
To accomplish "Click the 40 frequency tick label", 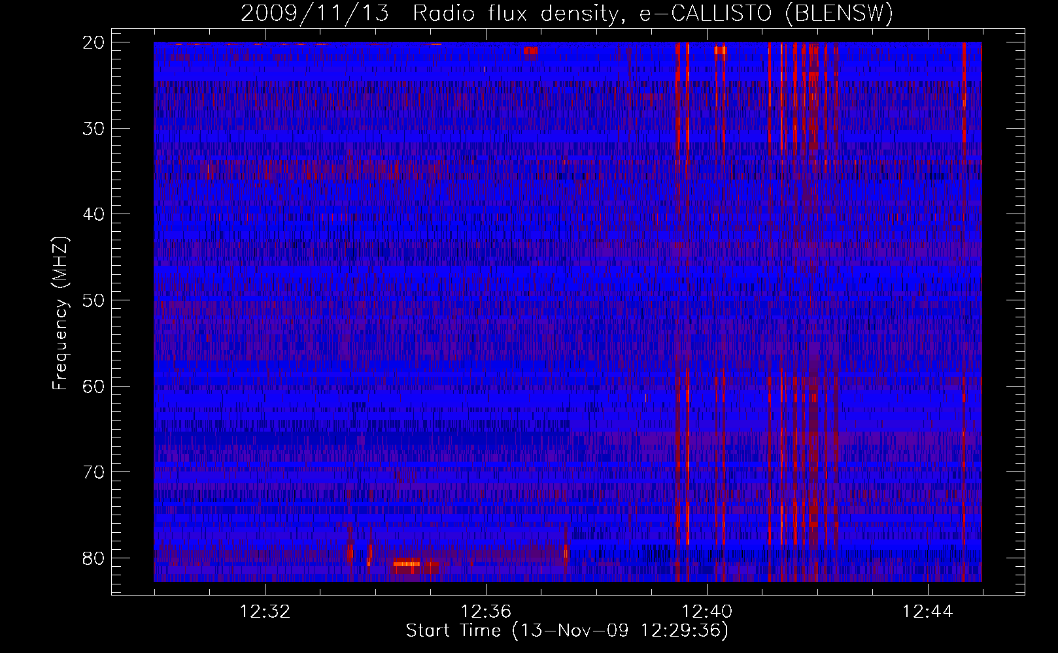I will [94, 214].
